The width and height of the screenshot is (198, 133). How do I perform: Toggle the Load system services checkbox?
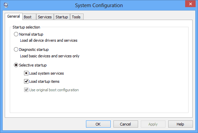point(26,73)
